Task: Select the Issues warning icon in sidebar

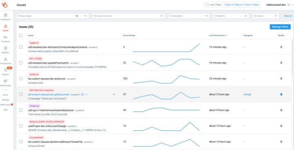Action: point(5,26)
